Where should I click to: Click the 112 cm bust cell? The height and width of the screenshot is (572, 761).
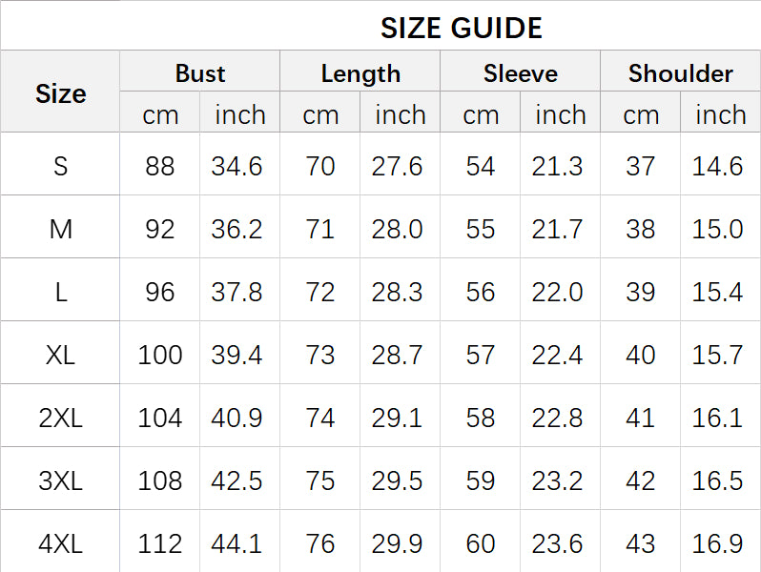(160, 543)
